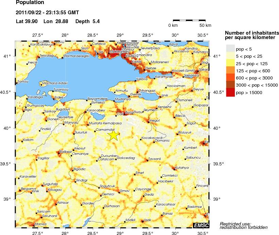Select the 'pop > 15000' red legend swatch
Image resolution: width=279 pixels, height=235 pixels.
click(x=230, y=92)
